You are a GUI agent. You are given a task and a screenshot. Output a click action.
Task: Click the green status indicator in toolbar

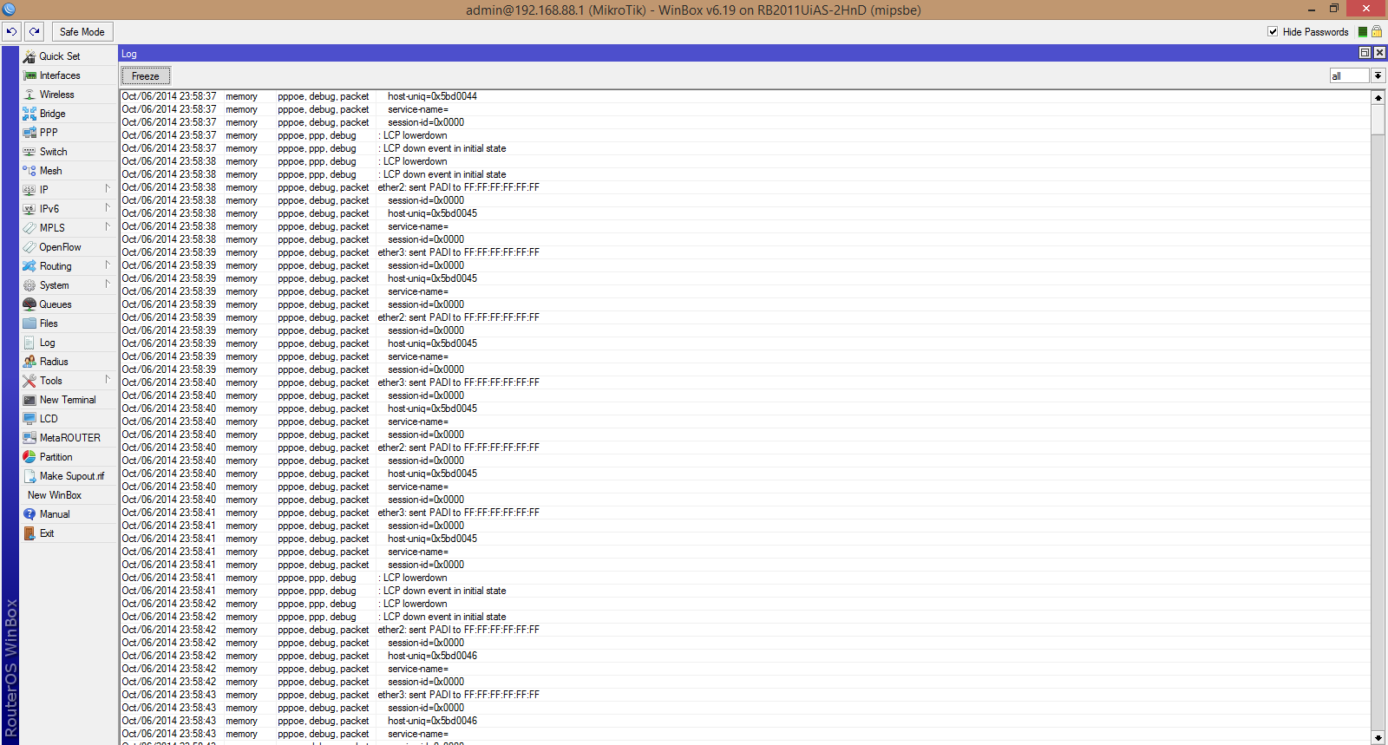click(1363, 32)
